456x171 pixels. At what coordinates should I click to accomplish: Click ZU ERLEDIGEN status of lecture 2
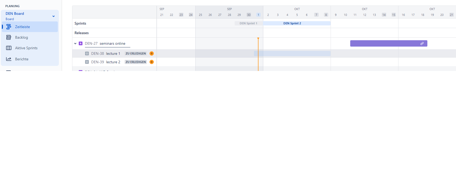click(136, 62)
